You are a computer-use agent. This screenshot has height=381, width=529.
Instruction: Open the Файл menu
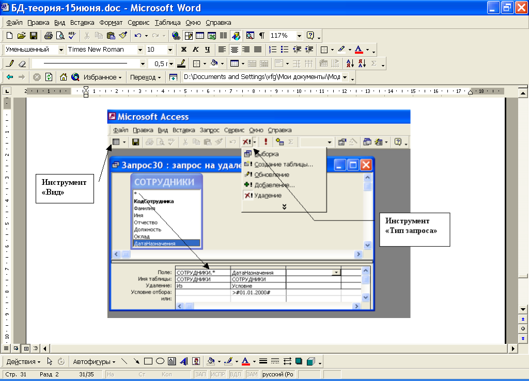[x=14, y=23]
